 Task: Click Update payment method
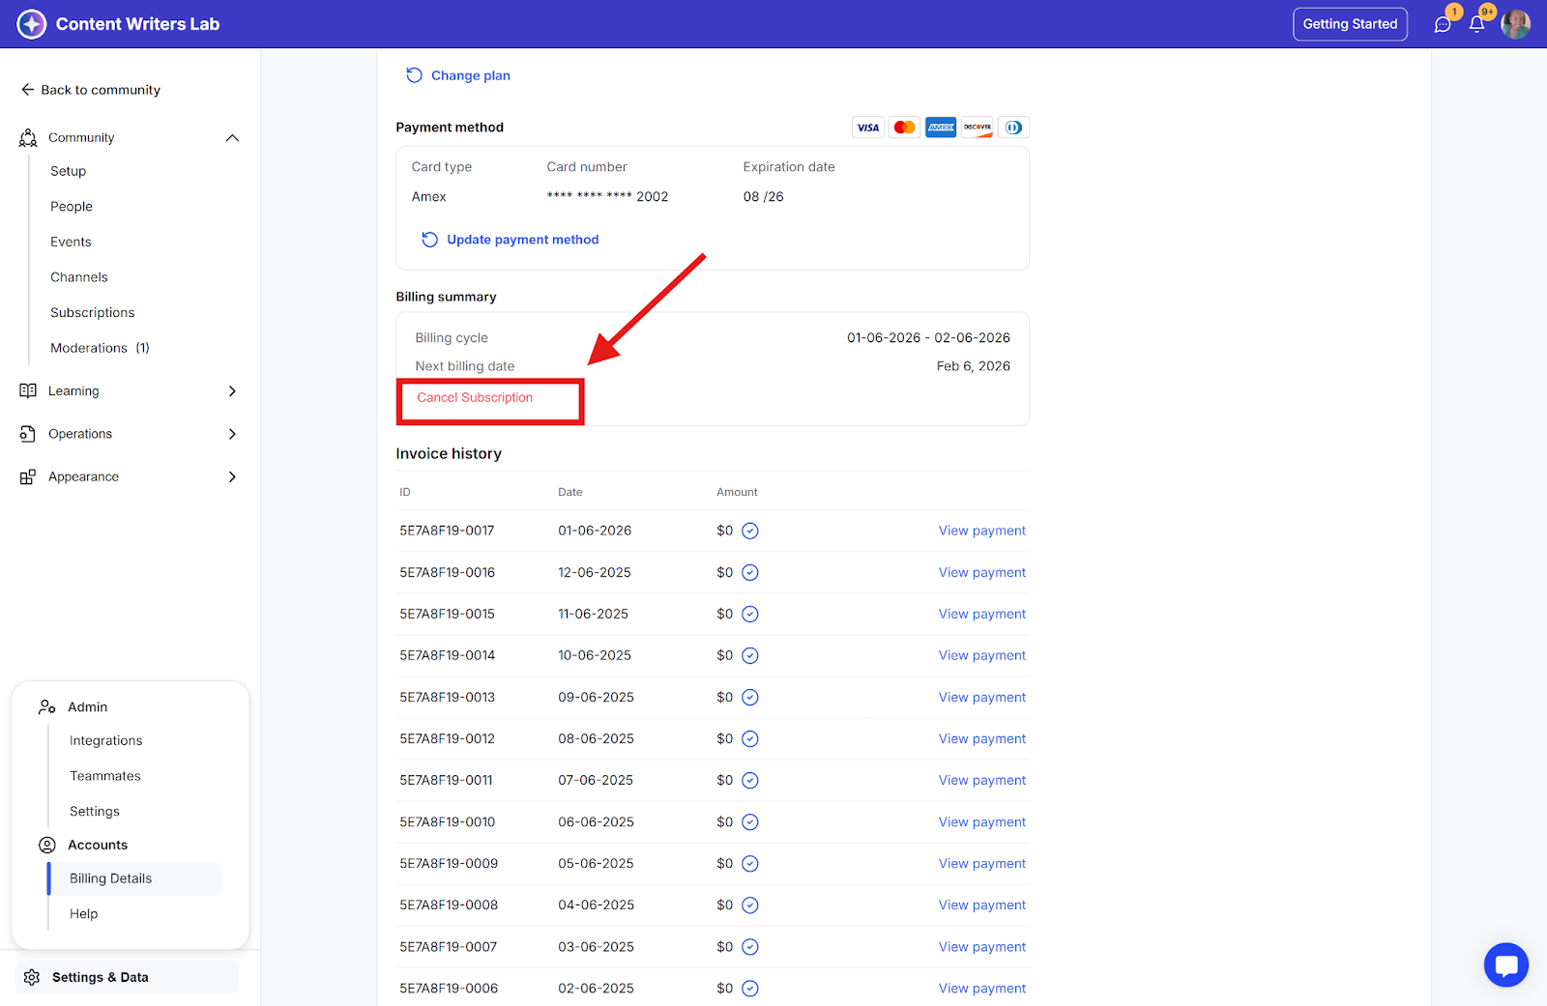522,240
